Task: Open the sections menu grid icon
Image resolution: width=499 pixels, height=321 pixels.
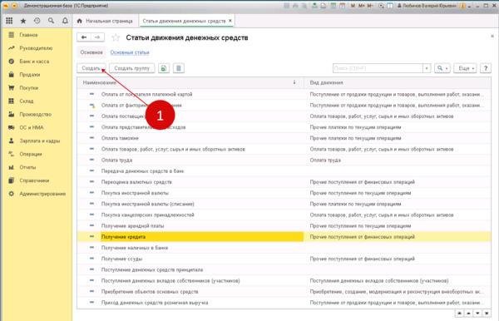Action: [9, 21]
